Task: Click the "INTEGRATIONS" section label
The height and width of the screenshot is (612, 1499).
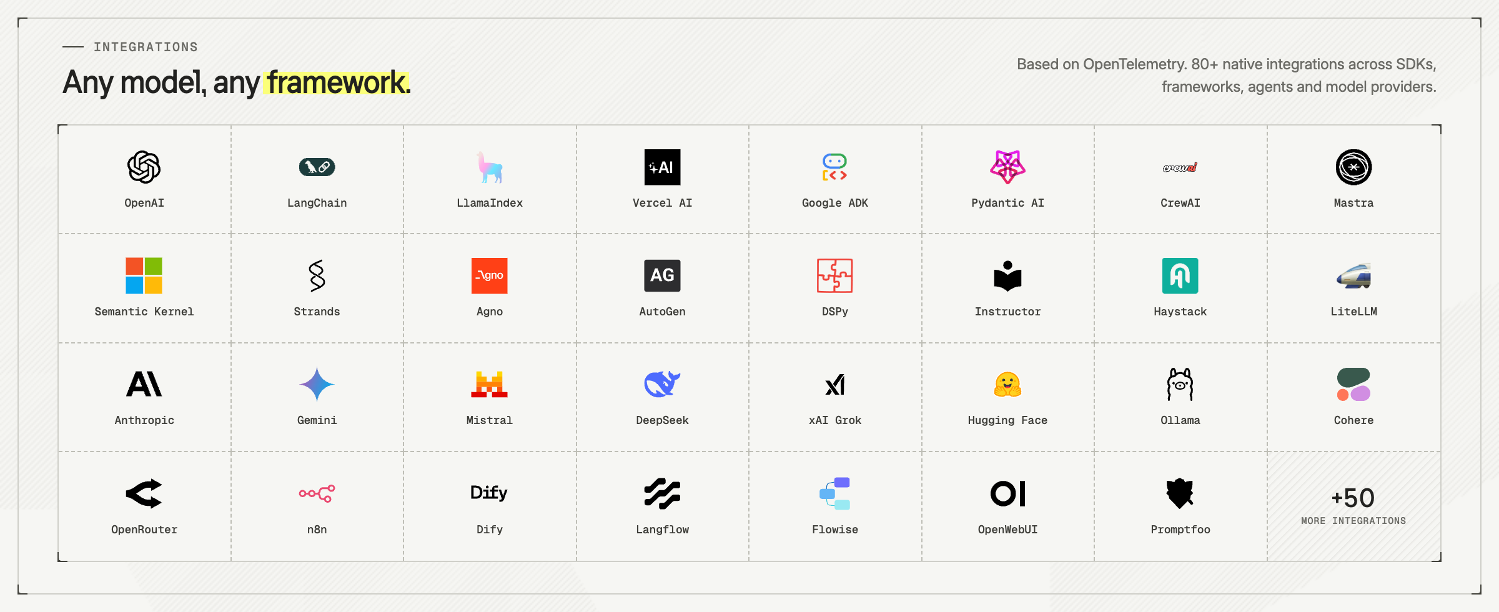Action: [x=146, y=47]
